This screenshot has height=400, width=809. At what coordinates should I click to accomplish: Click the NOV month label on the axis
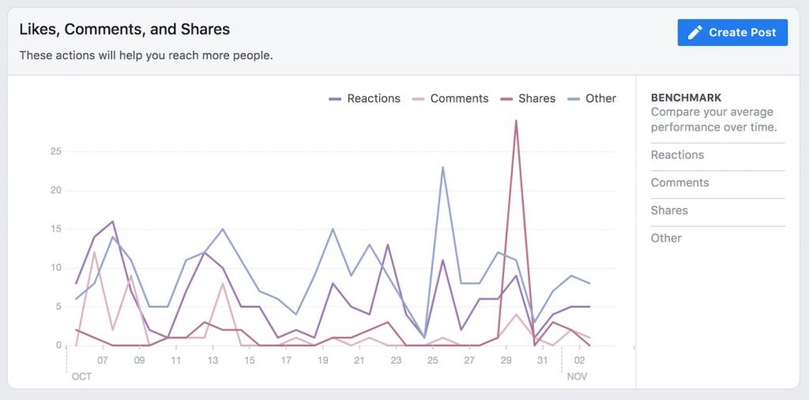coord(577,376)
